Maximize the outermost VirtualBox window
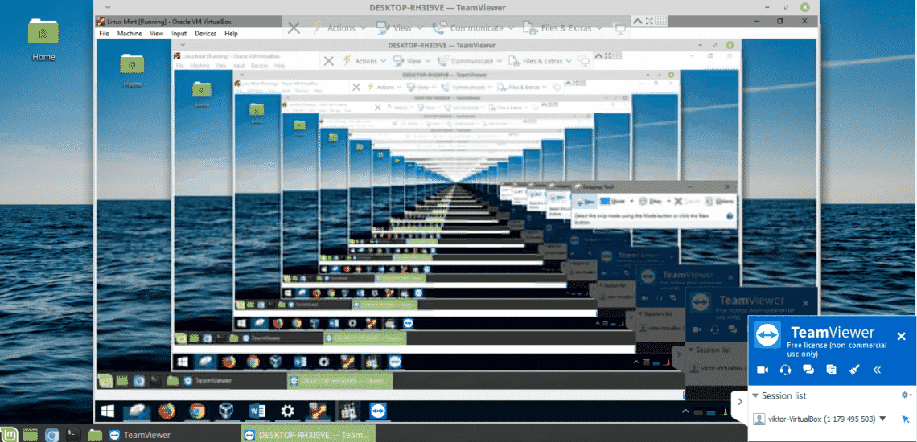Screen dimensions: 917x442 (779, 21)
